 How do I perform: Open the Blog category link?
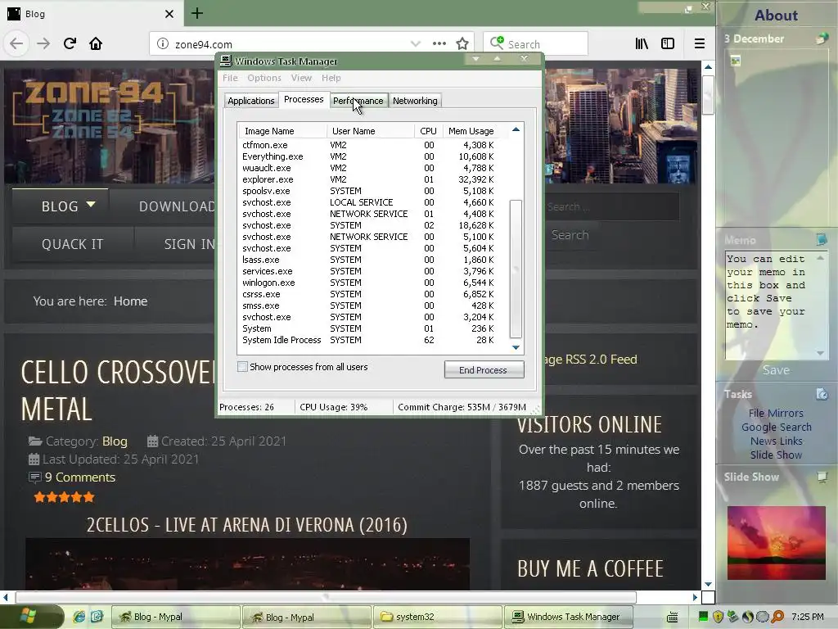115,441
